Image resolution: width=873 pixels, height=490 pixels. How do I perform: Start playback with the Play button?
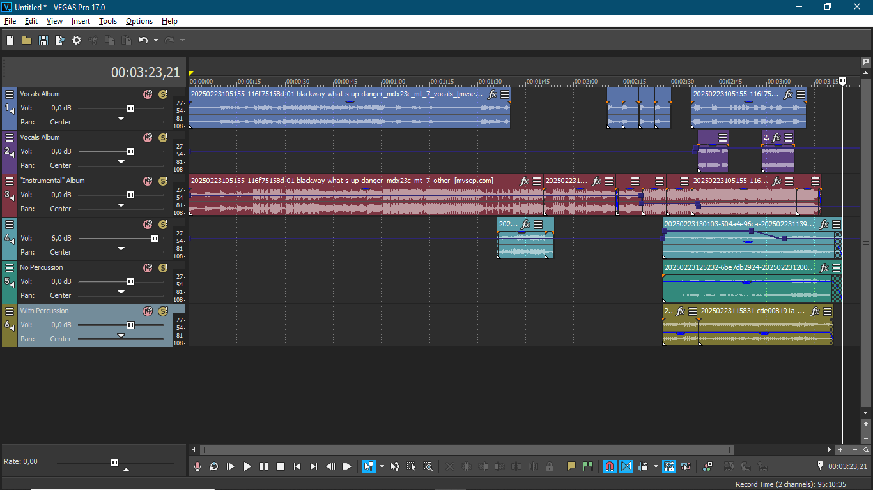tap(247, 466)
